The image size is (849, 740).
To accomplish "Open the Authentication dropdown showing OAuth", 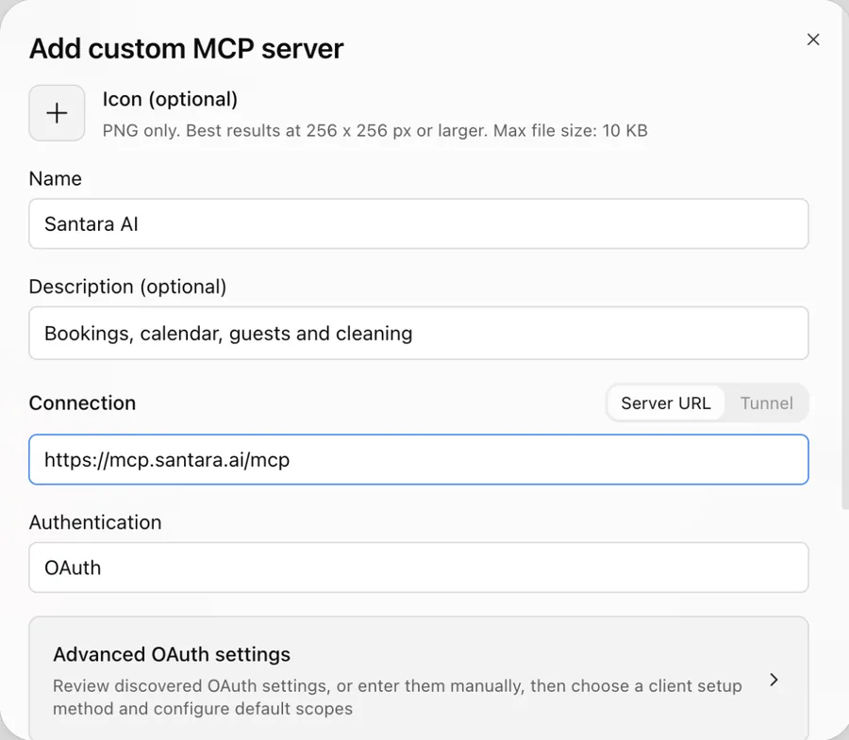I will coord(419,567).
